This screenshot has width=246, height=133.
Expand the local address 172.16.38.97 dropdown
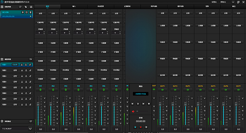(x=30, y=129)
